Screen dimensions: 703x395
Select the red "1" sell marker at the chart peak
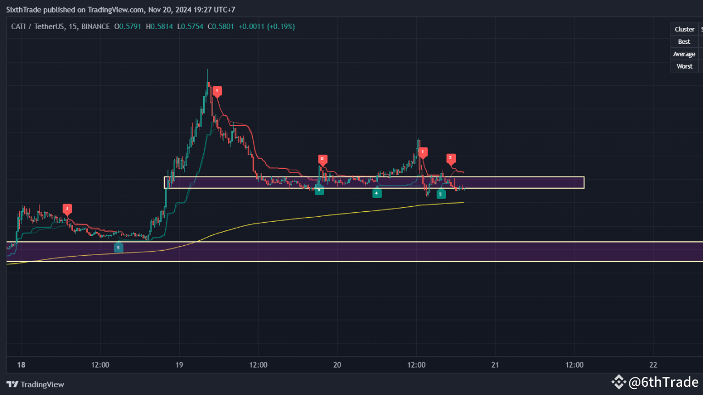point(217,91)
